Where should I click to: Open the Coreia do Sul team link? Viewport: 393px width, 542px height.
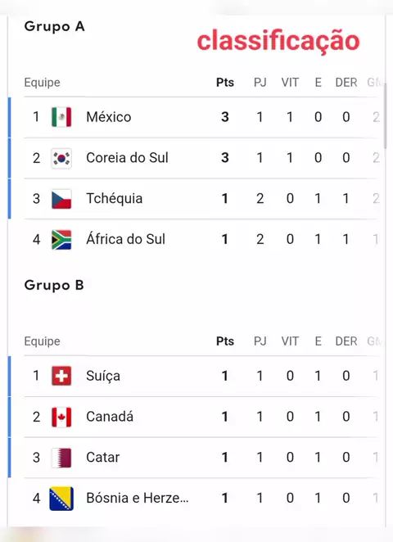coord(127,158)
